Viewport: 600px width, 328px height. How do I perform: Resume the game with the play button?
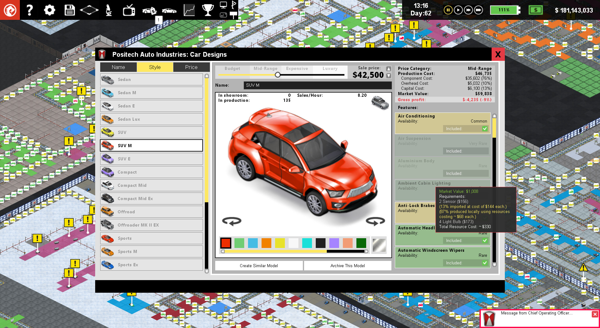click(459, 10)
